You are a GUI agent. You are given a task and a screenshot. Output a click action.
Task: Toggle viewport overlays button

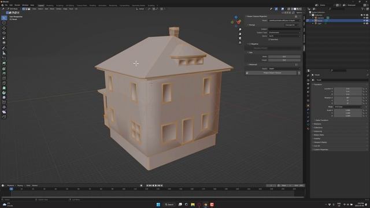click(x=283, y=9)
